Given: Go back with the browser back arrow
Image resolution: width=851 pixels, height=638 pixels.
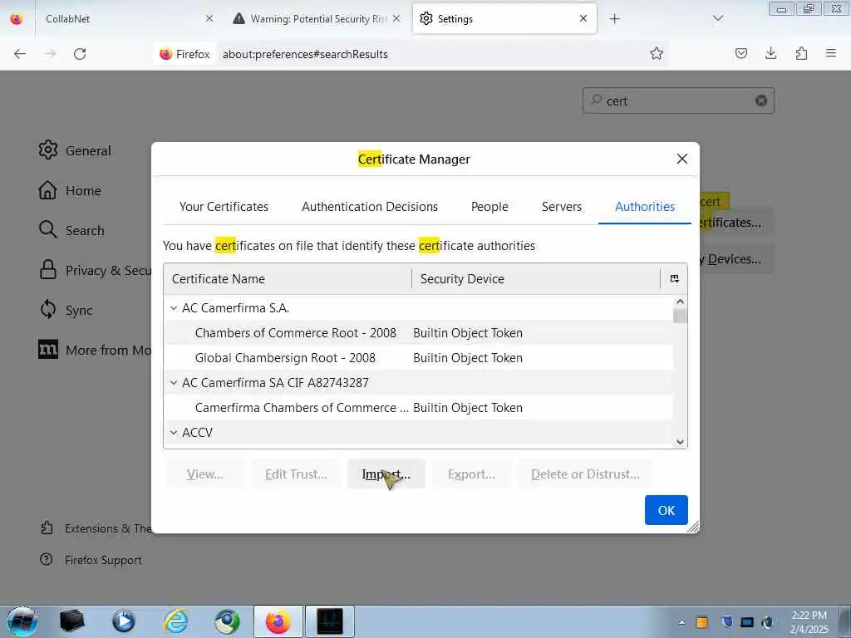Looking at the screenshot, I should click(20, 54).
